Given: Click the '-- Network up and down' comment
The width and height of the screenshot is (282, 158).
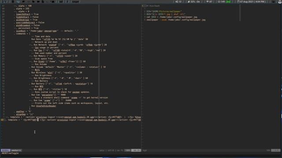Looking at the screenshot, I should click(x=45, y=42).
